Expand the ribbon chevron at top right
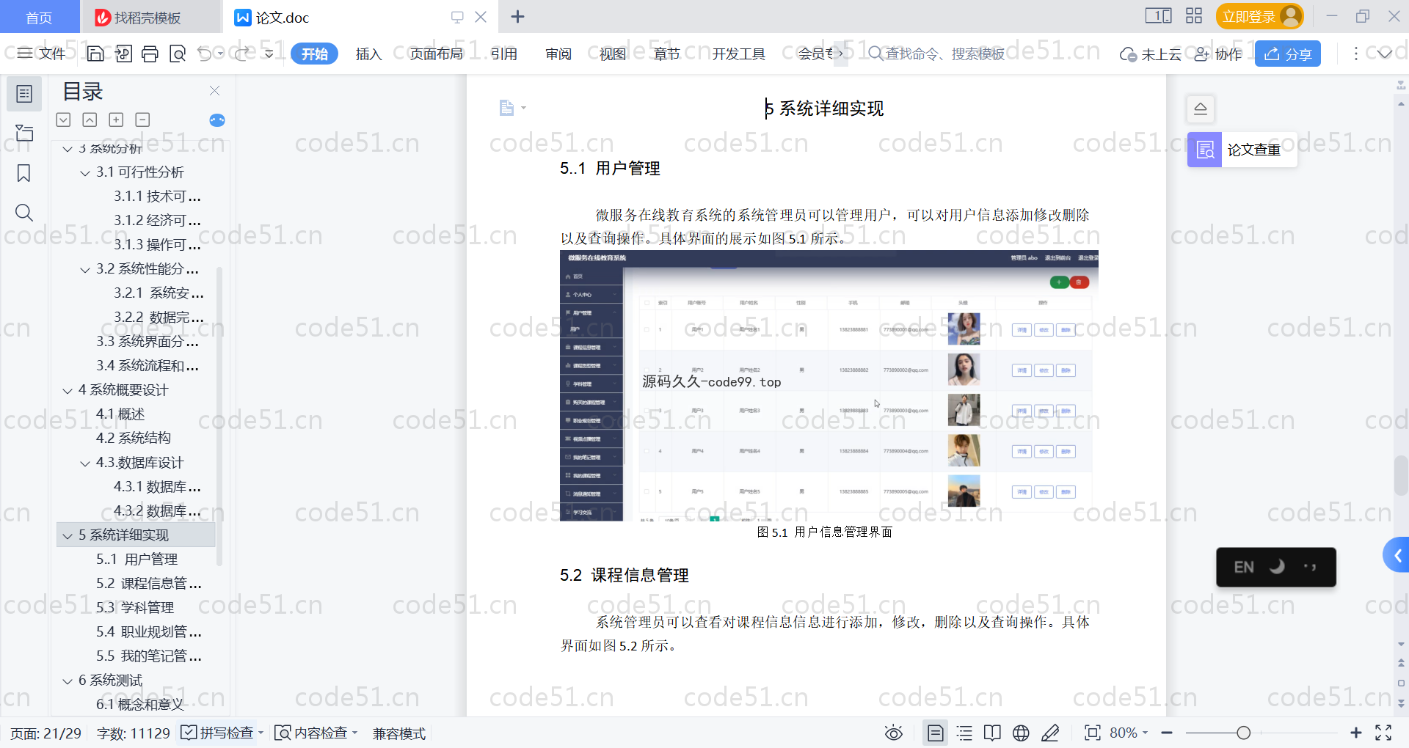1409x748 pixels. pos(1385,54)
